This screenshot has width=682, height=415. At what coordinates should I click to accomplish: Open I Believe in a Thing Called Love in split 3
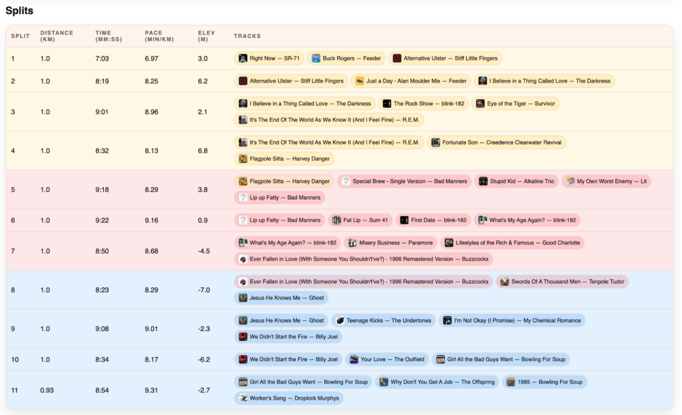coord(305,103)
